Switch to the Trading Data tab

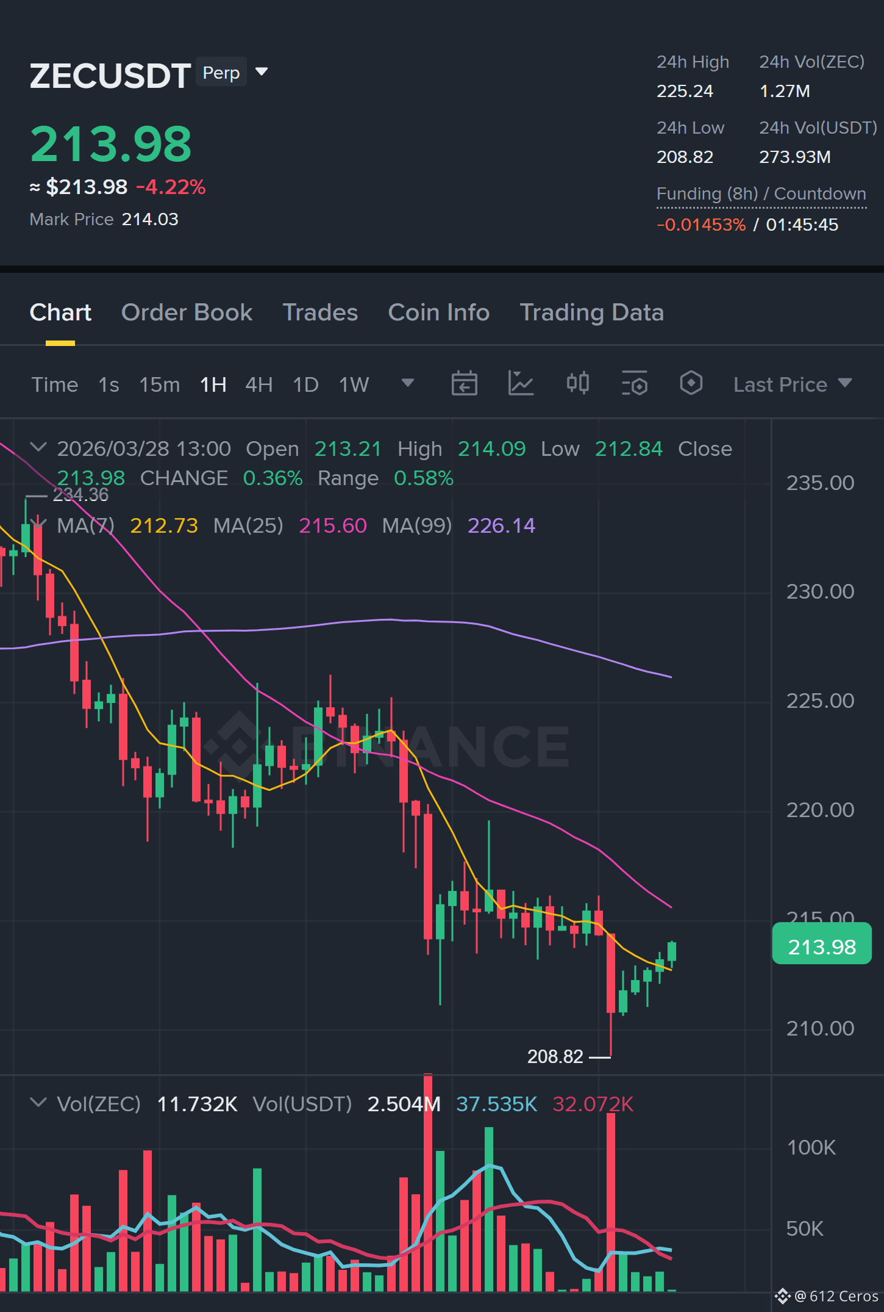591,312
